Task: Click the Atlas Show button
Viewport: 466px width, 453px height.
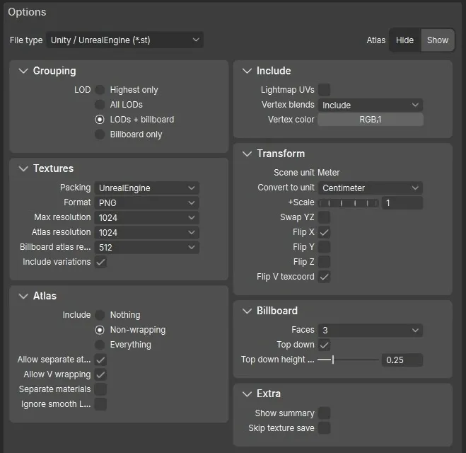Action: point(437,40)
